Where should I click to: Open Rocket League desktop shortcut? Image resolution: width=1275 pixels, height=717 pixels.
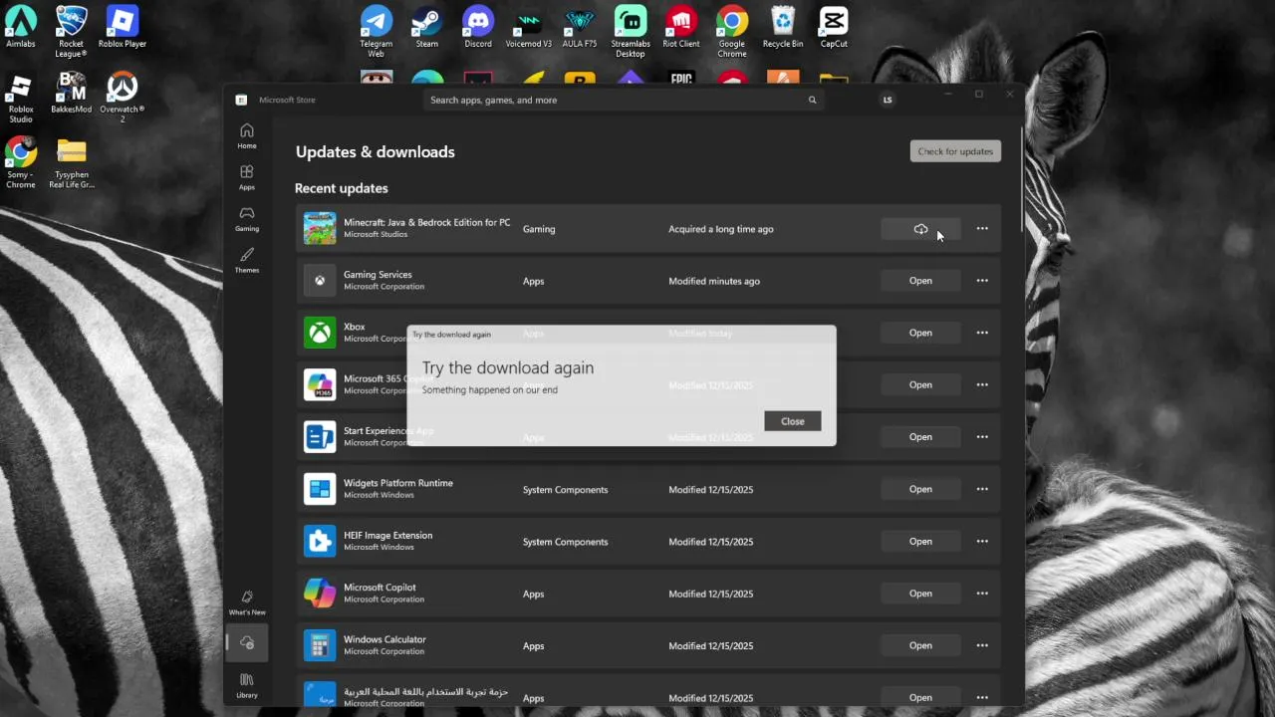coord(71,31)
